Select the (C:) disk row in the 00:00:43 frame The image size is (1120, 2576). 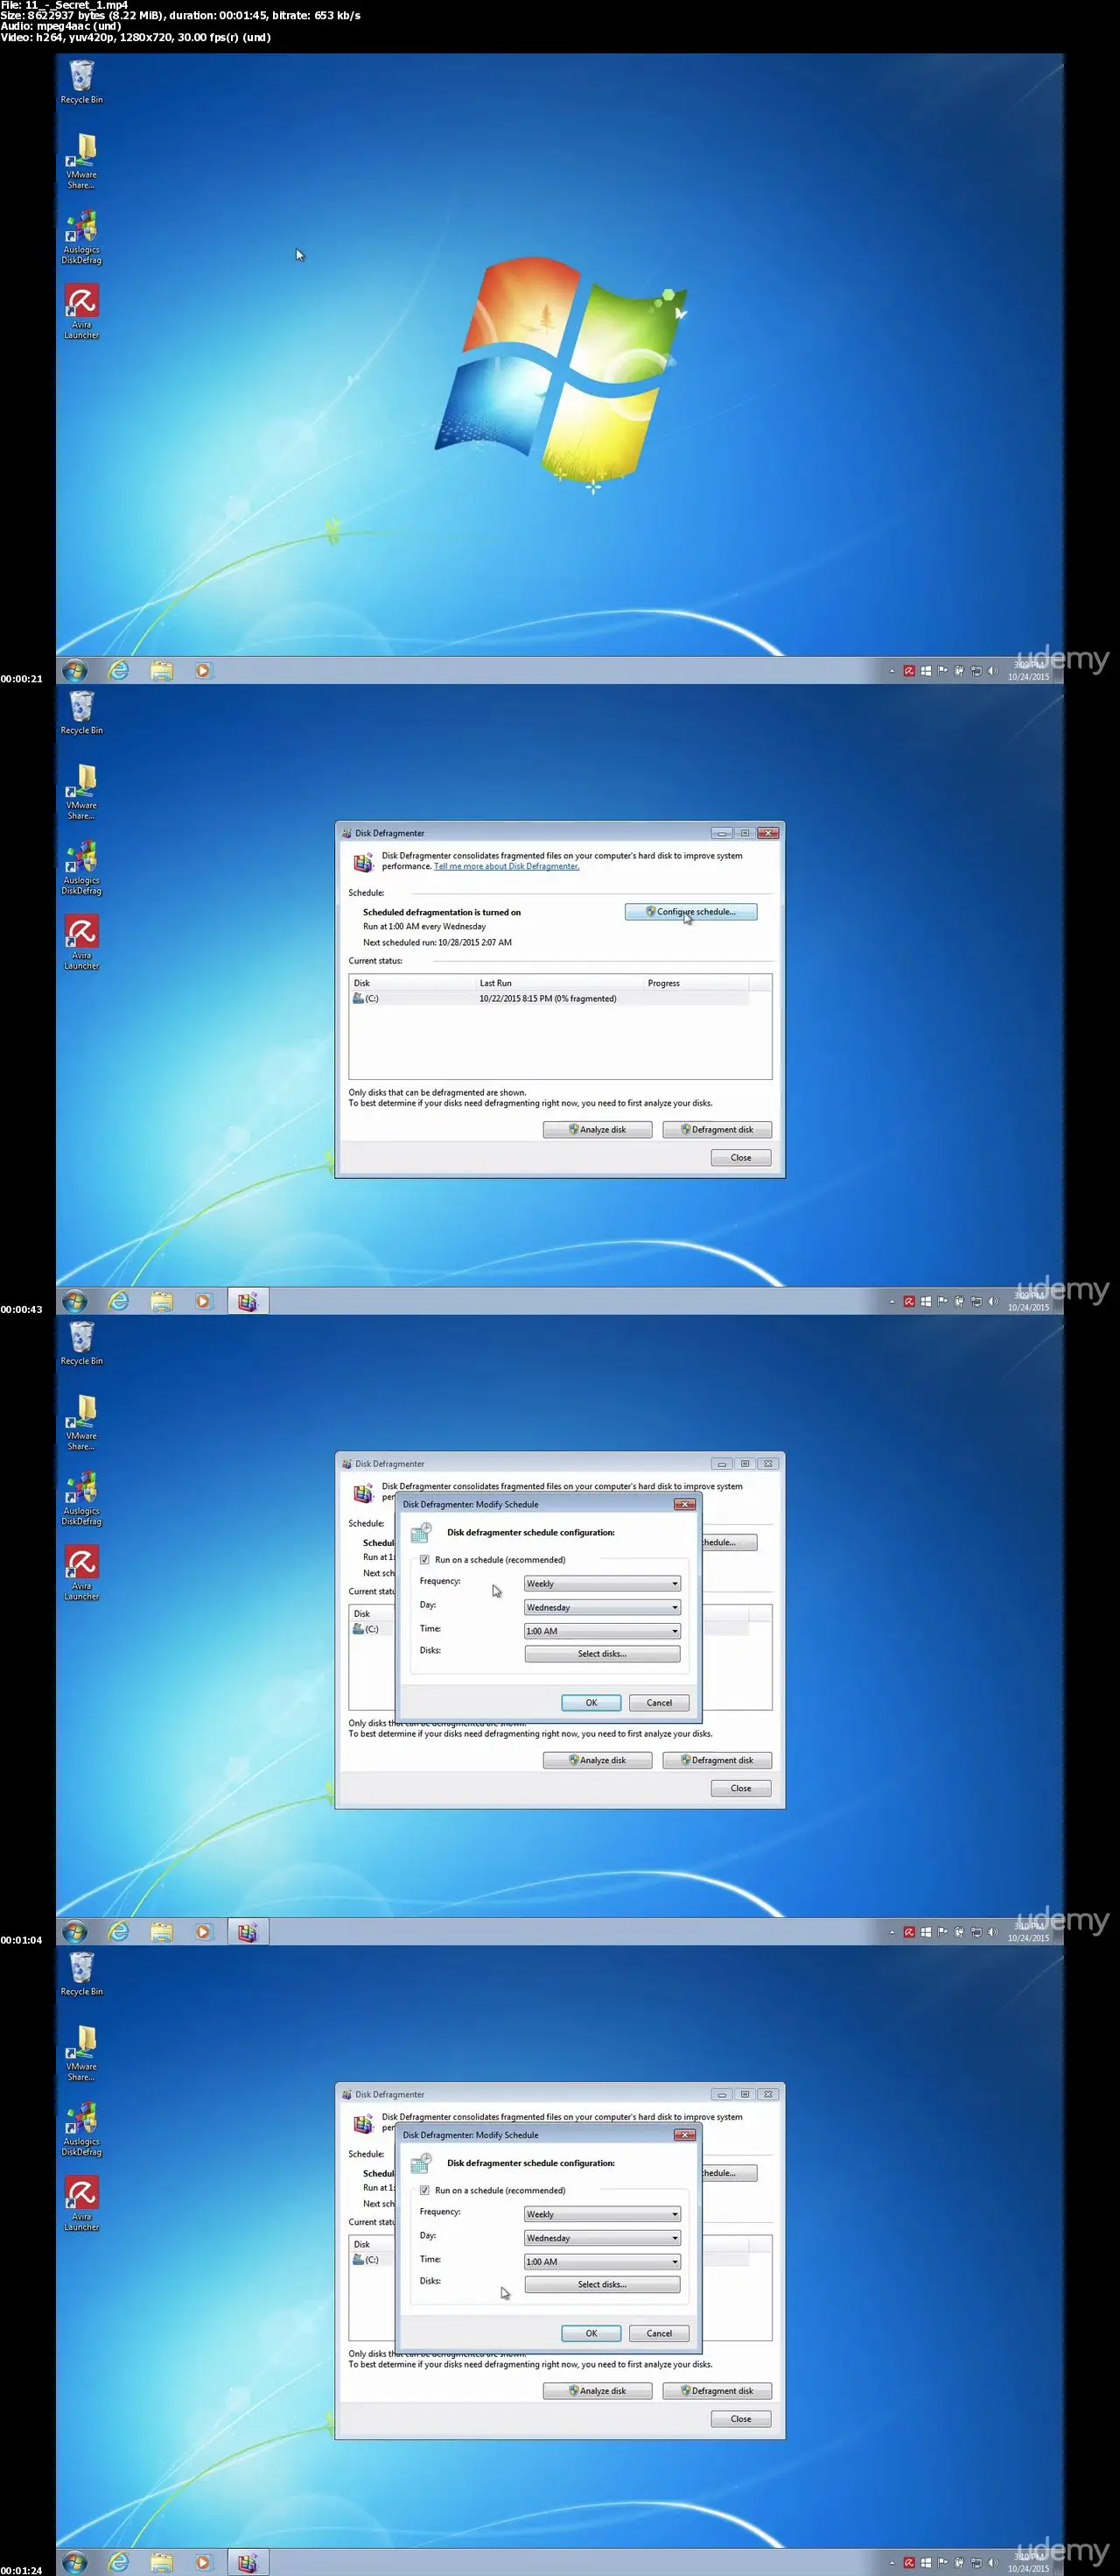click(549, 999)
